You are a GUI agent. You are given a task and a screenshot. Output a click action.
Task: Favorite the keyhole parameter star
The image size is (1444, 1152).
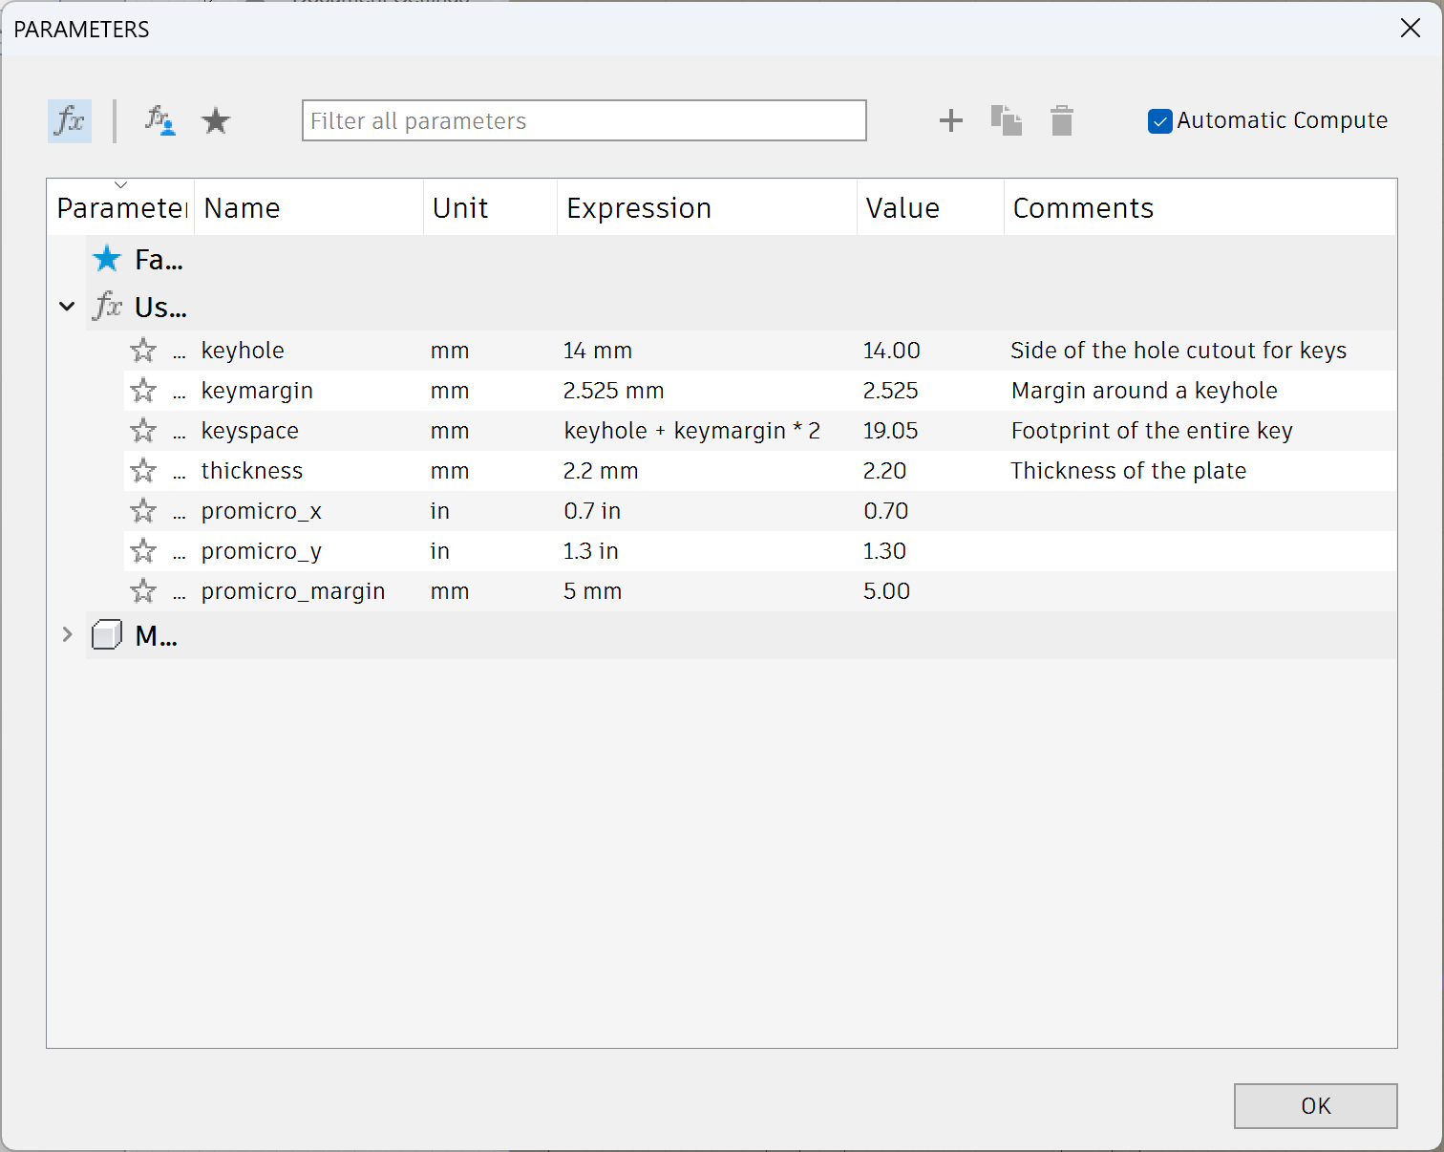pos(143,351)
